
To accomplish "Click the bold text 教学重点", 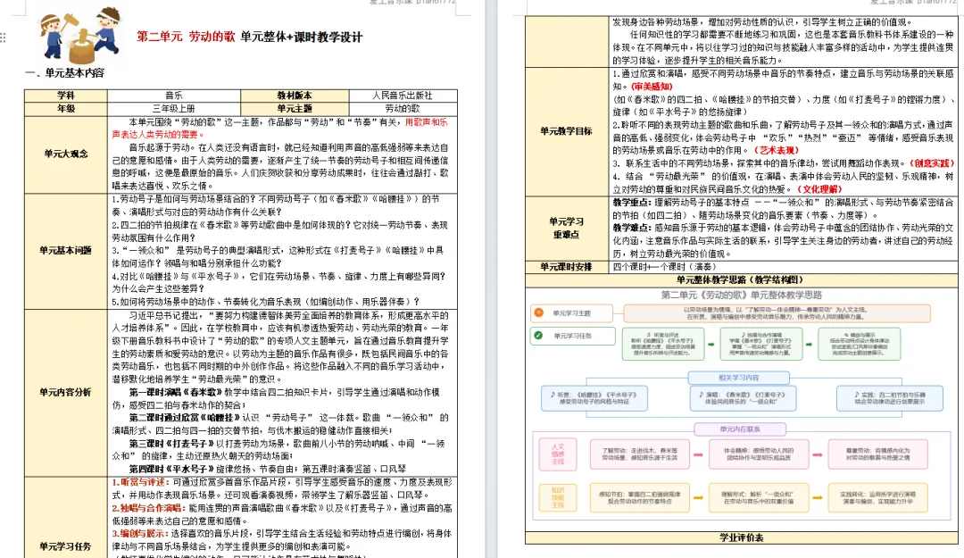I will pyautogui.click(x=631, y=203).
